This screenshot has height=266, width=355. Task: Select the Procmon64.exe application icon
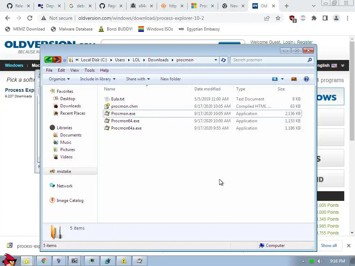pos(107,121)
